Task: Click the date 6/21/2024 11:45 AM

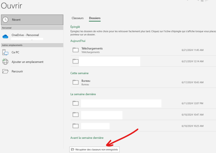Action: tap(193, 50)
